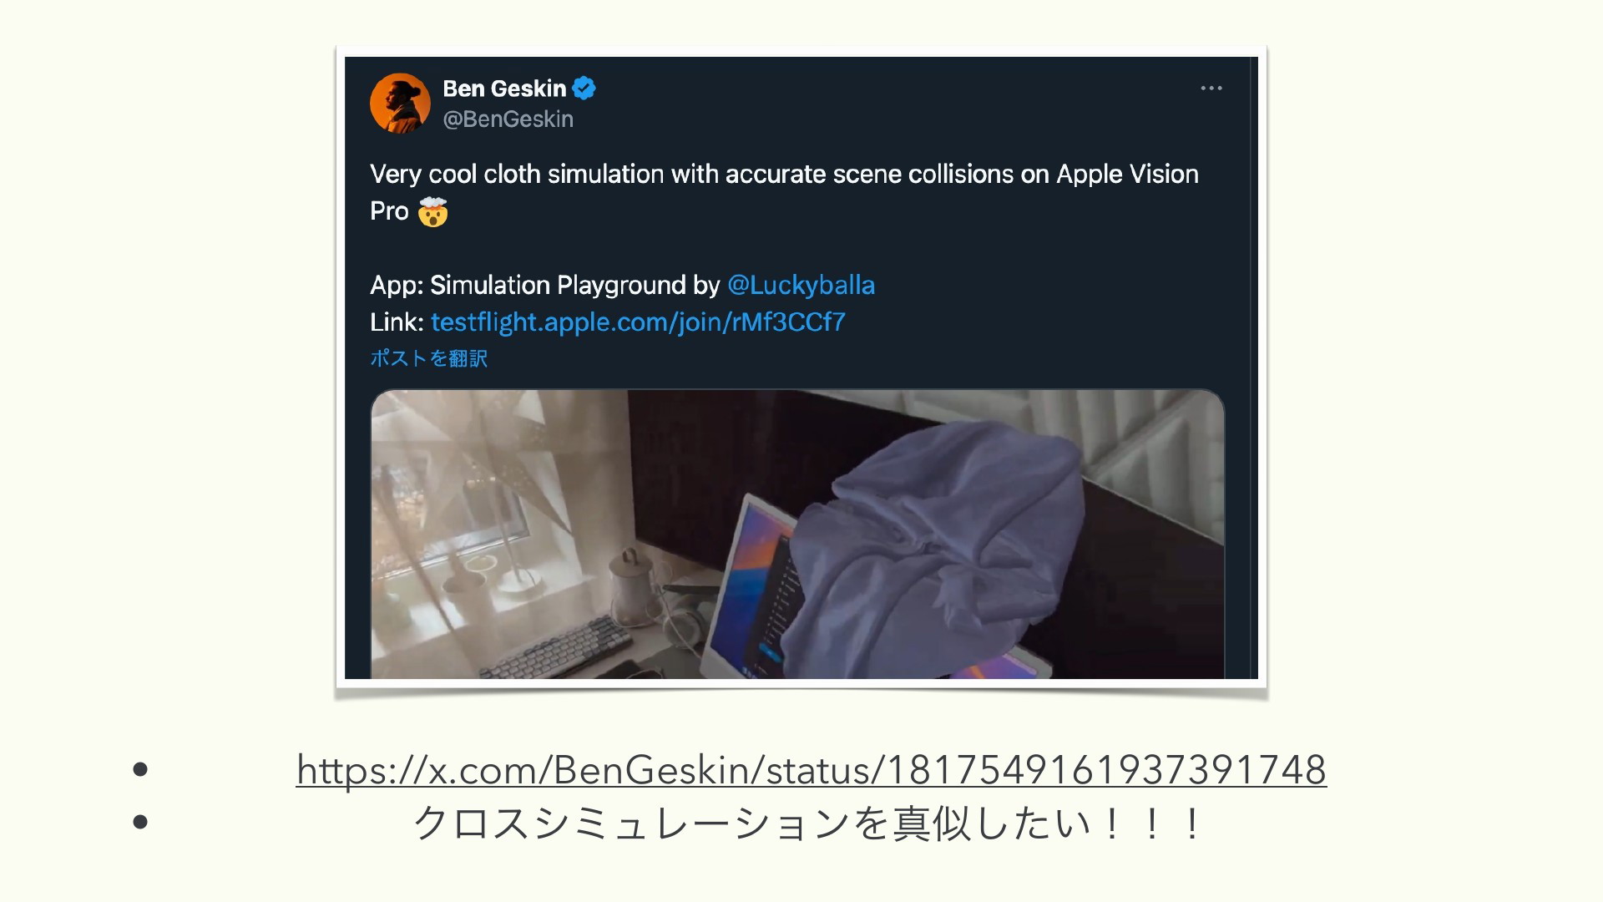Click Ben Geskin's profile avatar
This screenshot has height=902, width=1603.
400,103
